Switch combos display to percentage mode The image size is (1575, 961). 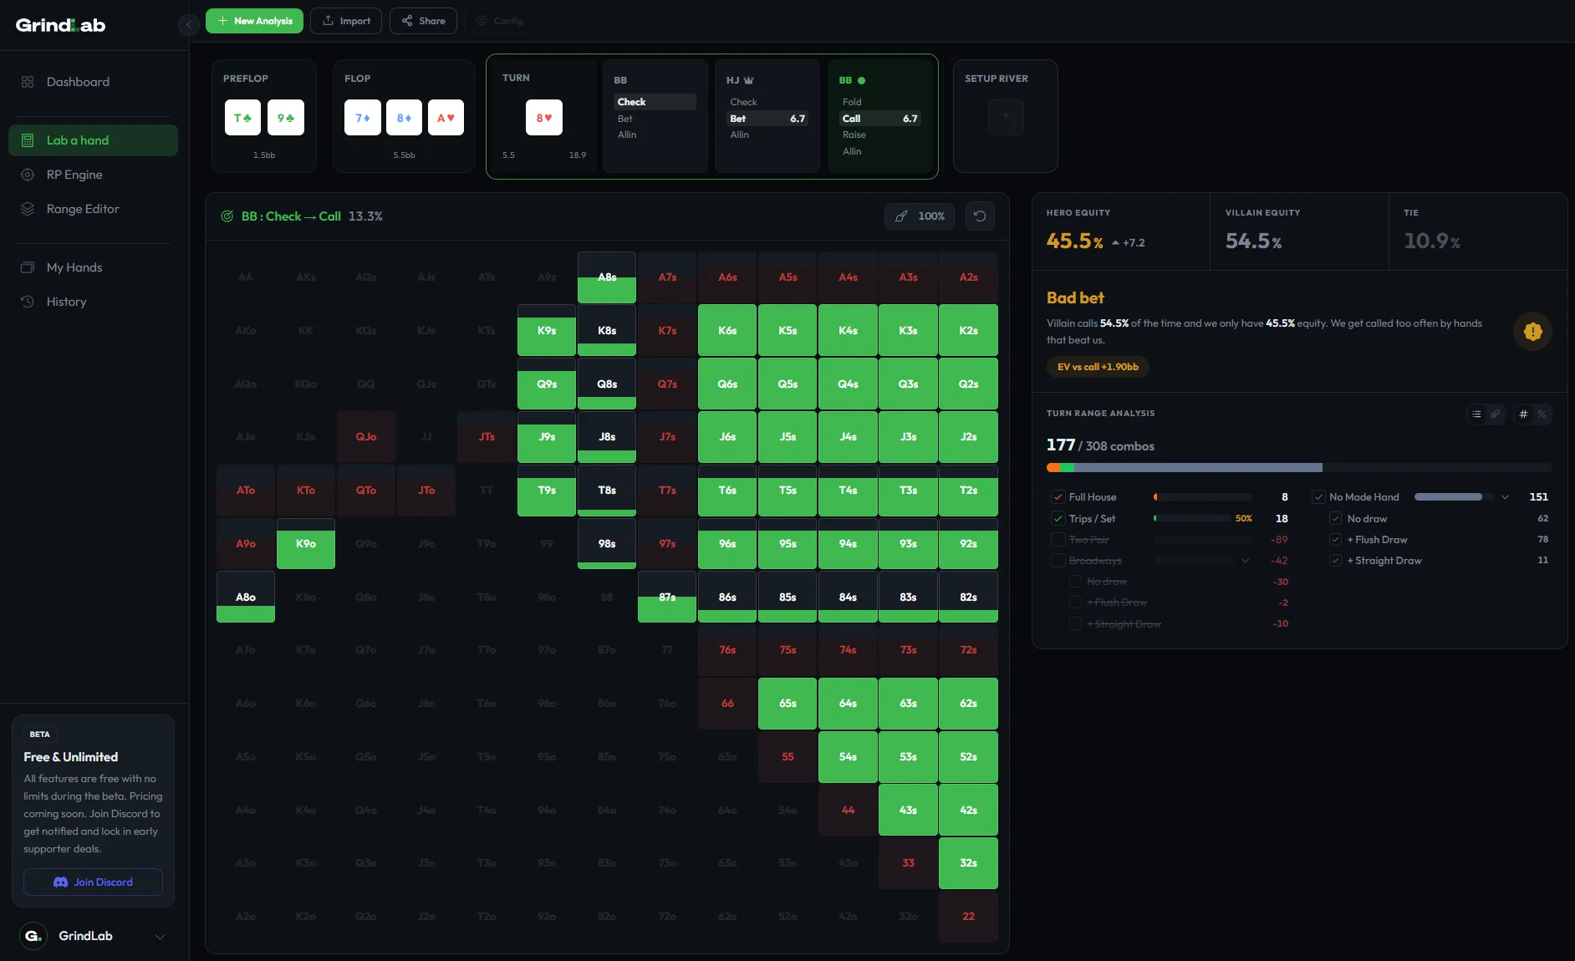coord(1542,414)
